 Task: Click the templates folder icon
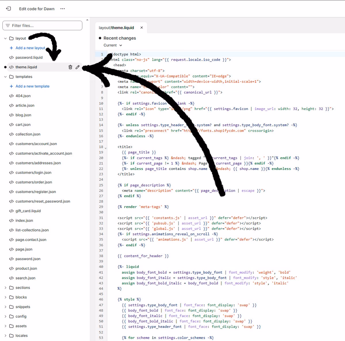coord(11,77)
